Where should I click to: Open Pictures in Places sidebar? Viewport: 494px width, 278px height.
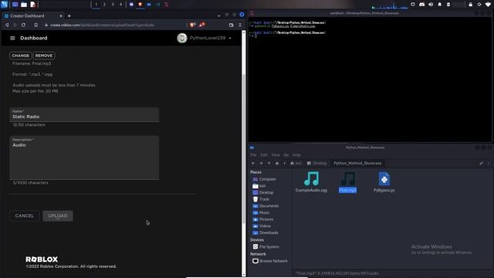[x=266, y=219]
